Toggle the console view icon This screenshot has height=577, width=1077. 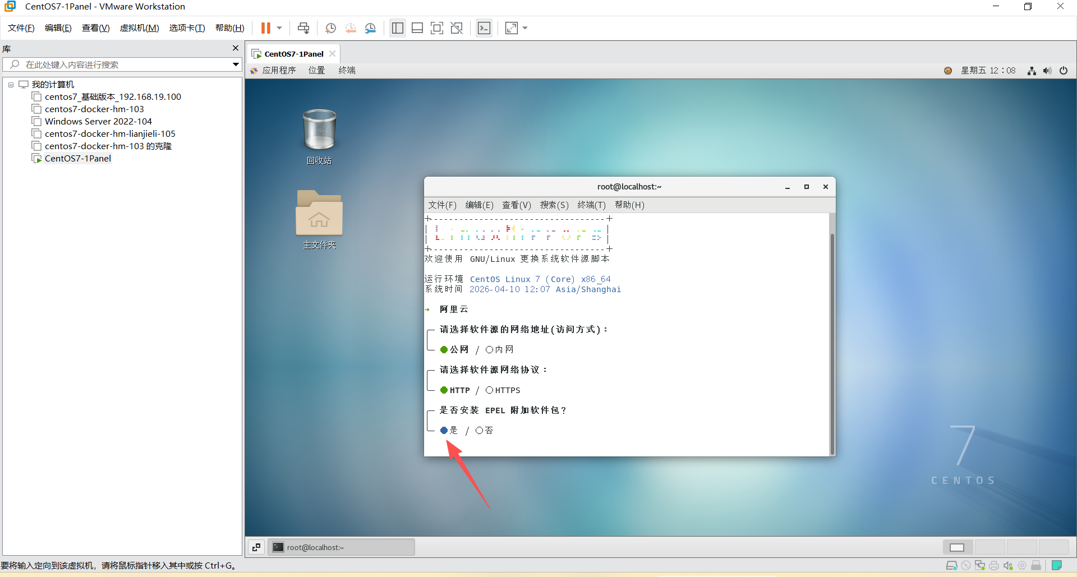coord(484,28)
